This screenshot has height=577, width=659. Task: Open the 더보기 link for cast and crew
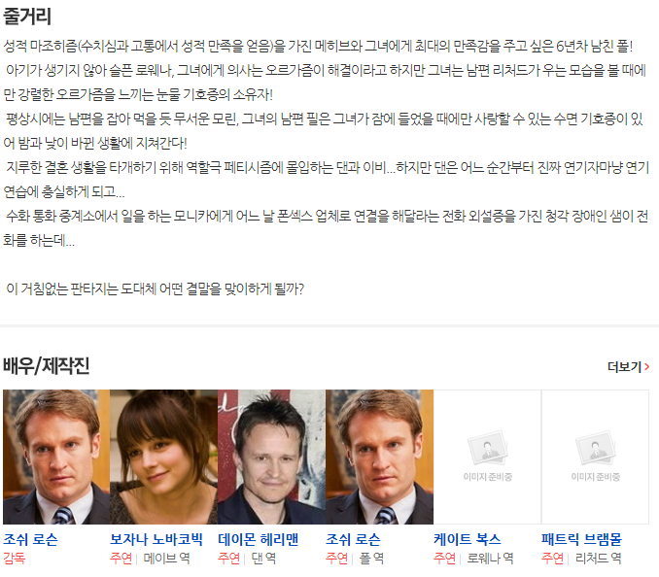pyautogui.click(x=628, y=367)
